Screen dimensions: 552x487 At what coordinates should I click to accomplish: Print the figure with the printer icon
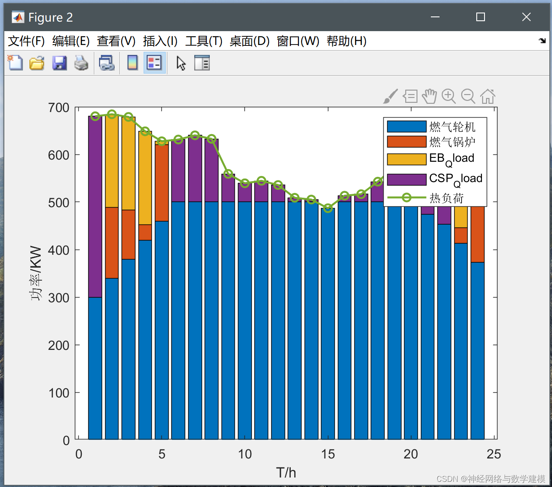point(81,63)
